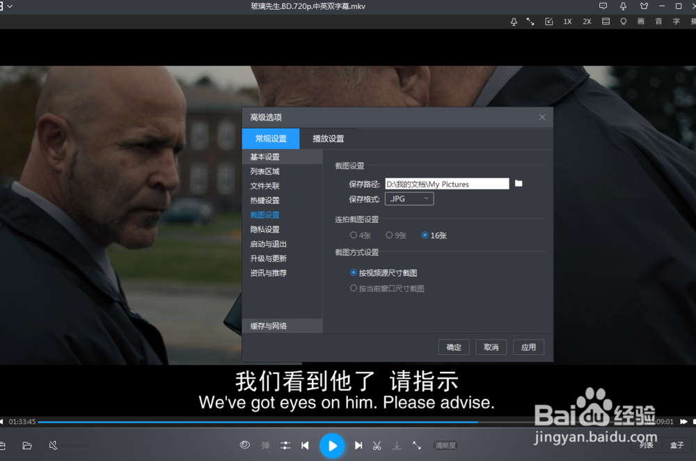Click the eye-shaped icon in control bar
696x461 pixels.
[x=244, y=445]
